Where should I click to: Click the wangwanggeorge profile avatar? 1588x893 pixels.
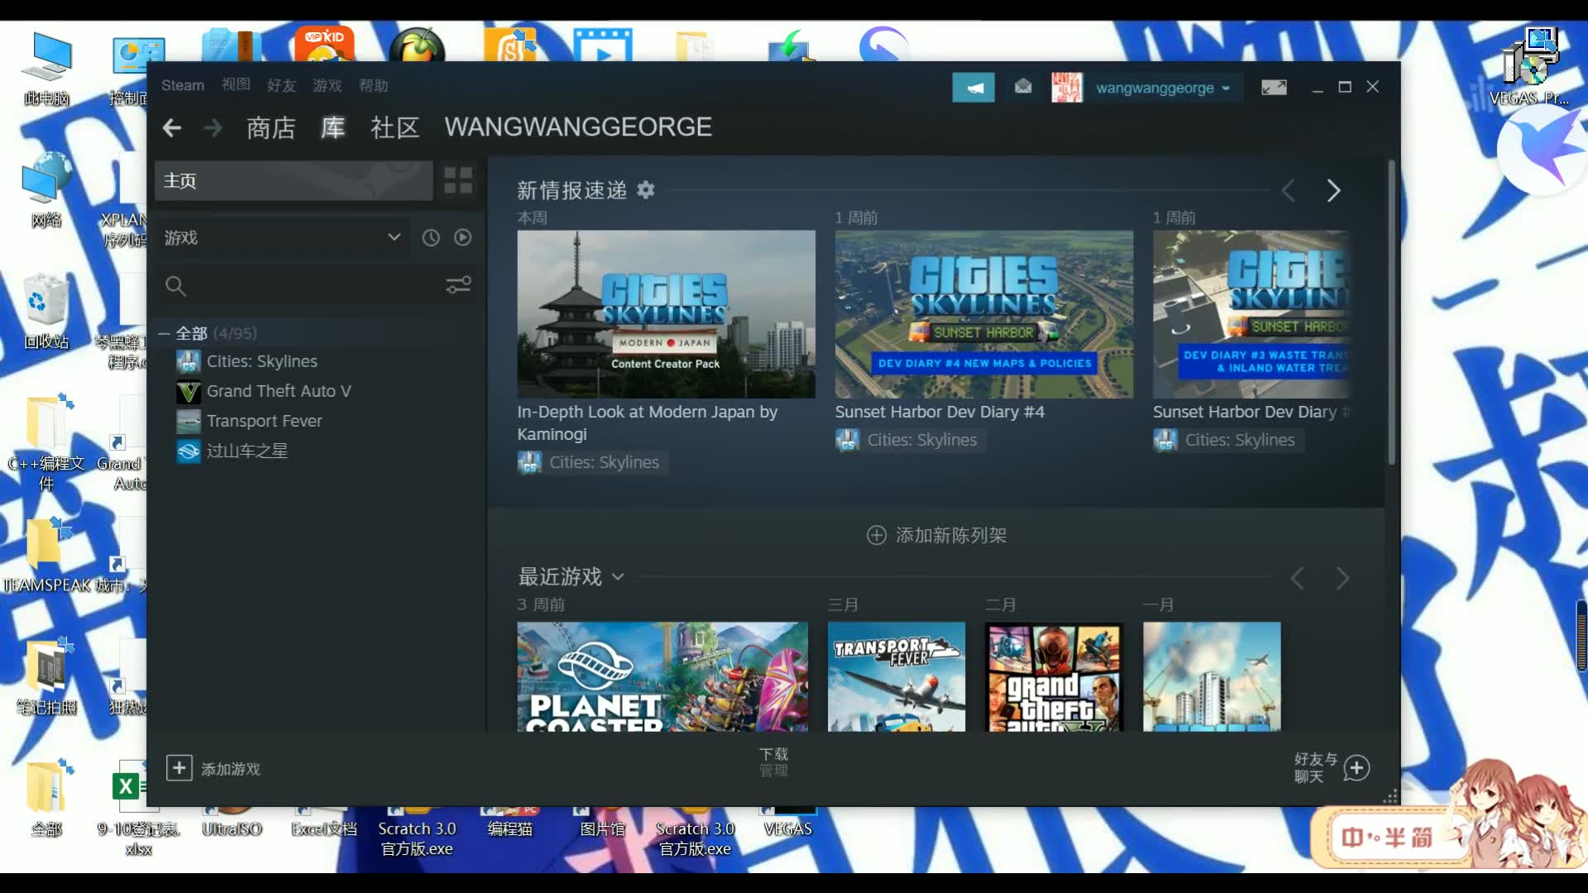tap(1067, 87)
